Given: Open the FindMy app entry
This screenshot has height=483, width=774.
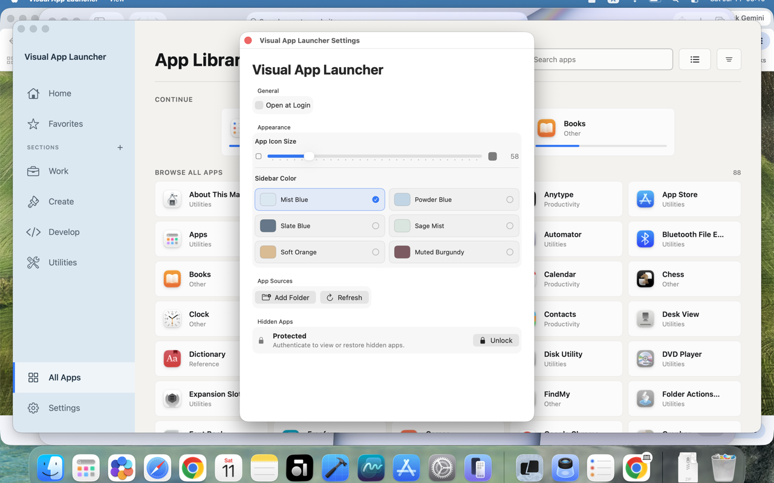Looking at the screenshot, I should (x=578, y=398).
